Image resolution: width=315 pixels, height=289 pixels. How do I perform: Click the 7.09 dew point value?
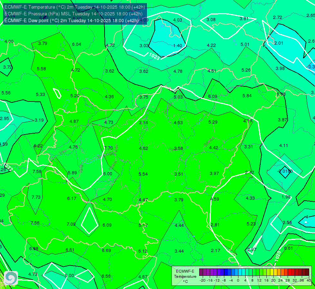click(71, 224)
